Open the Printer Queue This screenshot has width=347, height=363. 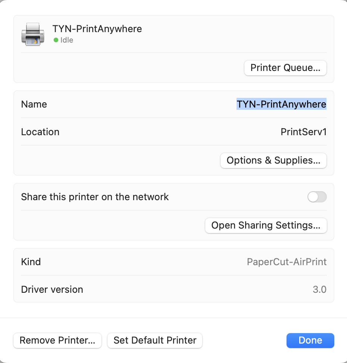pos(285,68)
